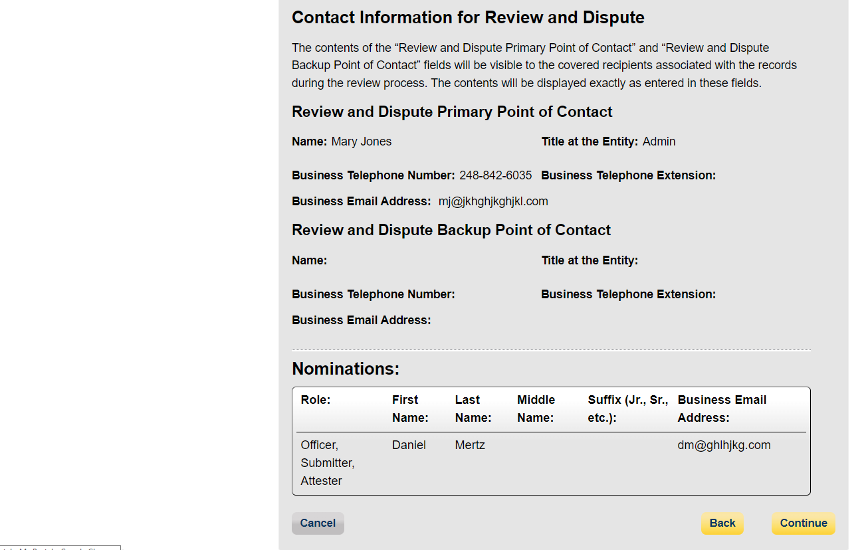Click the phone number 248-842-6035
Screen dimensions: 868x550
(495, 175)
